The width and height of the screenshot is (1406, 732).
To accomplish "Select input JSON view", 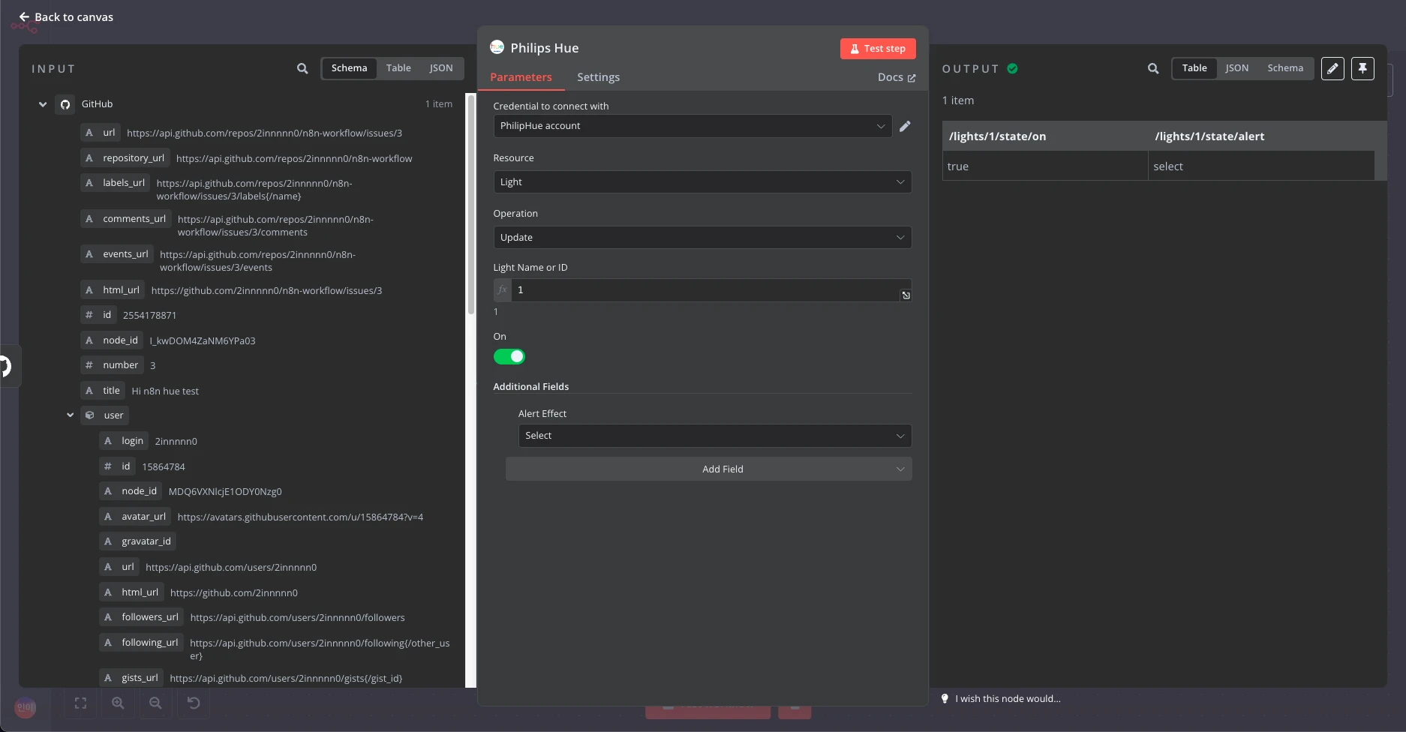I will coord(441,68).
